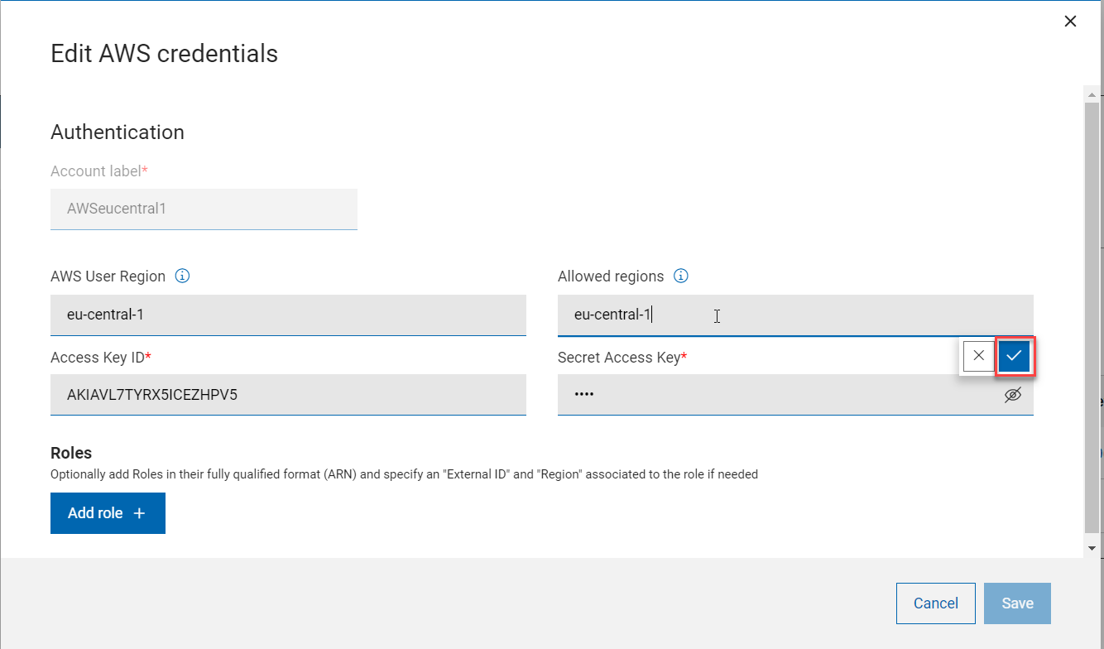This screenshot has height=649, width=1104.
Task: Confirm Allowed regions edit with checkmark
Action: click(x=1015, y=356)
